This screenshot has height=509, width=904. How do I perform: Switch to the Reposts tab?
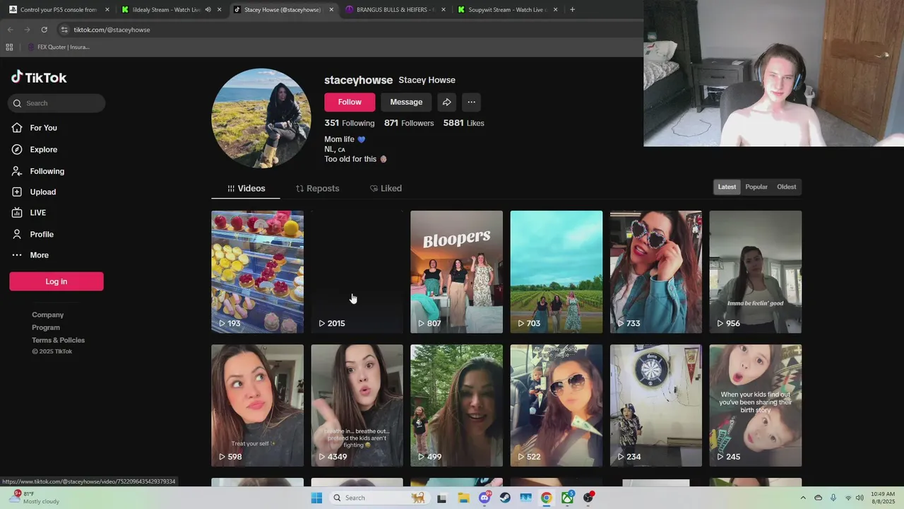[x=317, y=188]
